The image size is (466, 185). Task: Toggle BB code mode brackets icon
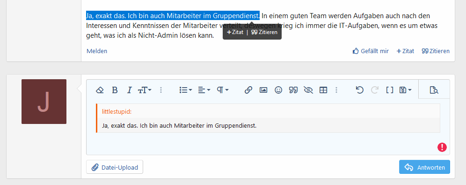[x=390, y=90]
